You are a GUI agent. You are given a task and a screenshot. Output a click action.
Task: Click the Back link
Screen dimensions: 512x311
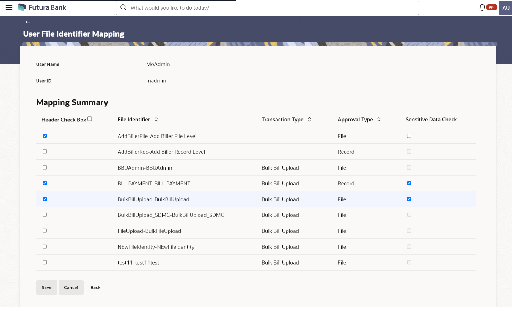coord(95,287)
